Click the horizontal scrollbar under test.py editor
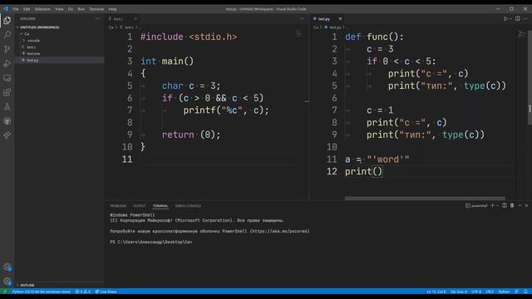 [425, 199]
